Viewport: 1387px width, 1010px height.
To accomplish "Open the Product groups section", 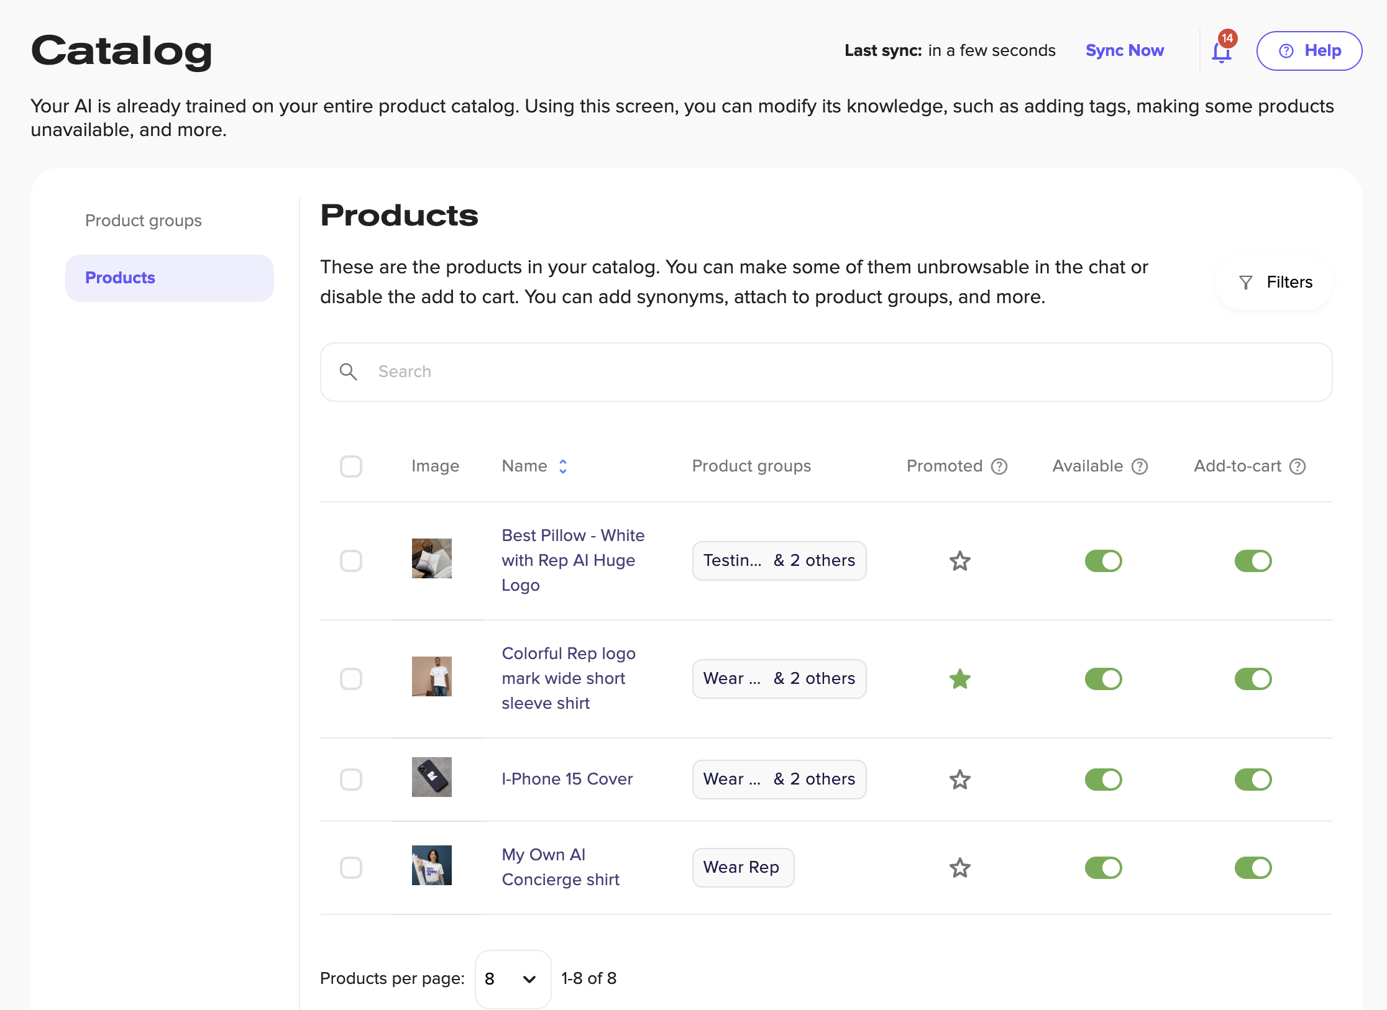I will point(143,221).
